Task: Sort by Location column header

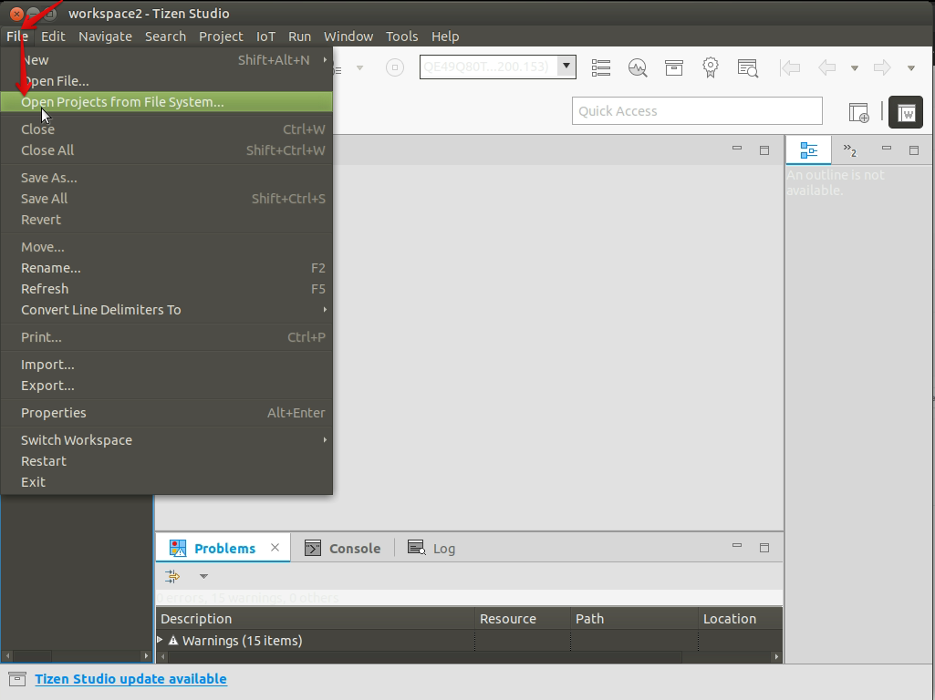Action: point(740,618)
